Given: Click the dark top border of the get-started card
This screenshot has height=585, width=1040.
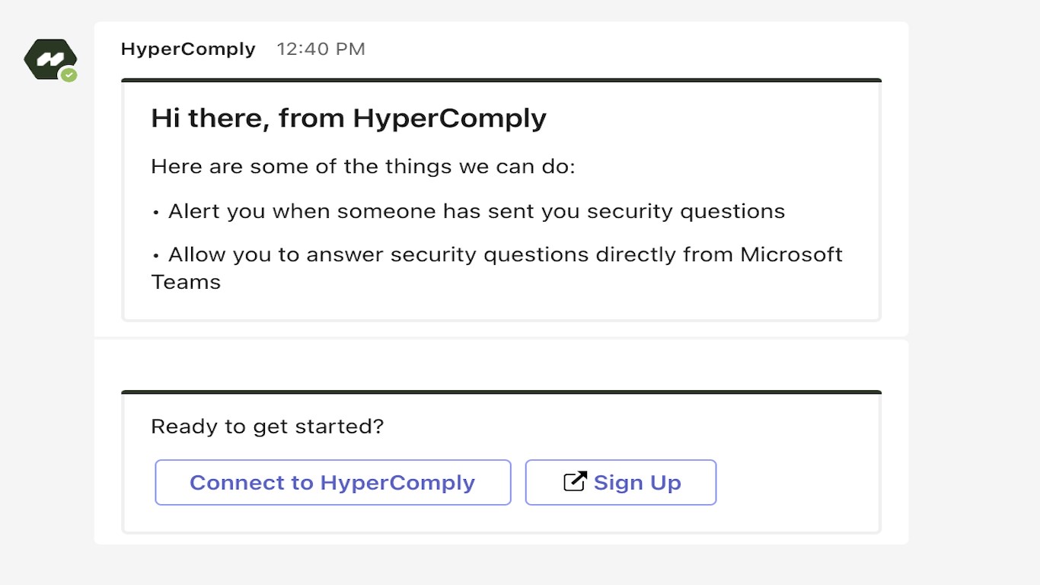Looking at the screenshot, I should pyautogui.click(x=501, y=392).
